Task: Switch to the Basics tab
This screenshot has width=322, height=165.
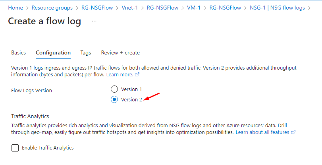Action: tap(19, 52)
